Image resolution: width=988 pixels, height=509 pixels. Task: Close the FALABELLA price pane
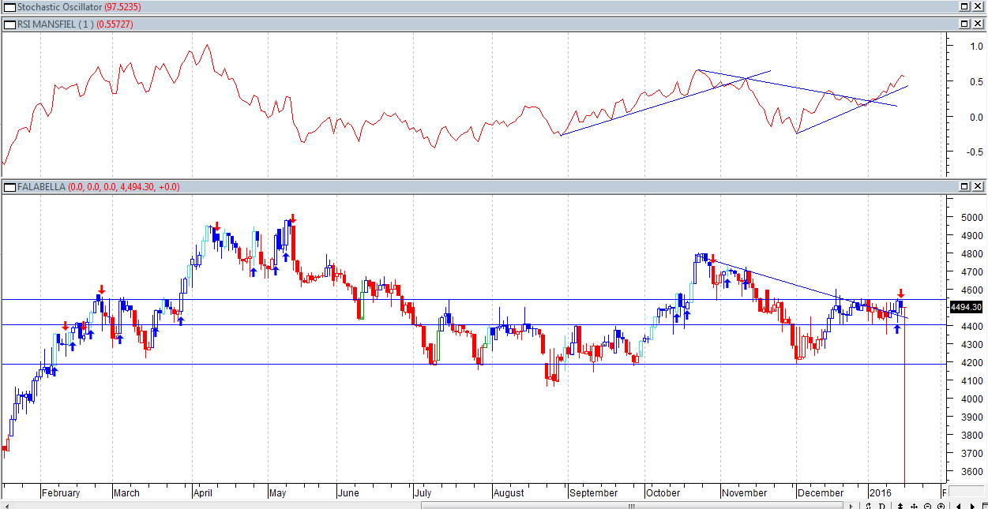point(978,186)
